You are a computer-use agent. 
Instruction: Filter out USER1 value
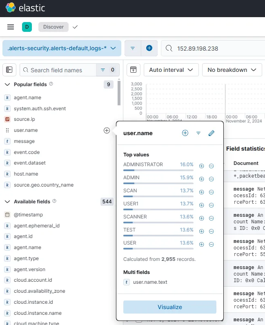tap(211, 205)
